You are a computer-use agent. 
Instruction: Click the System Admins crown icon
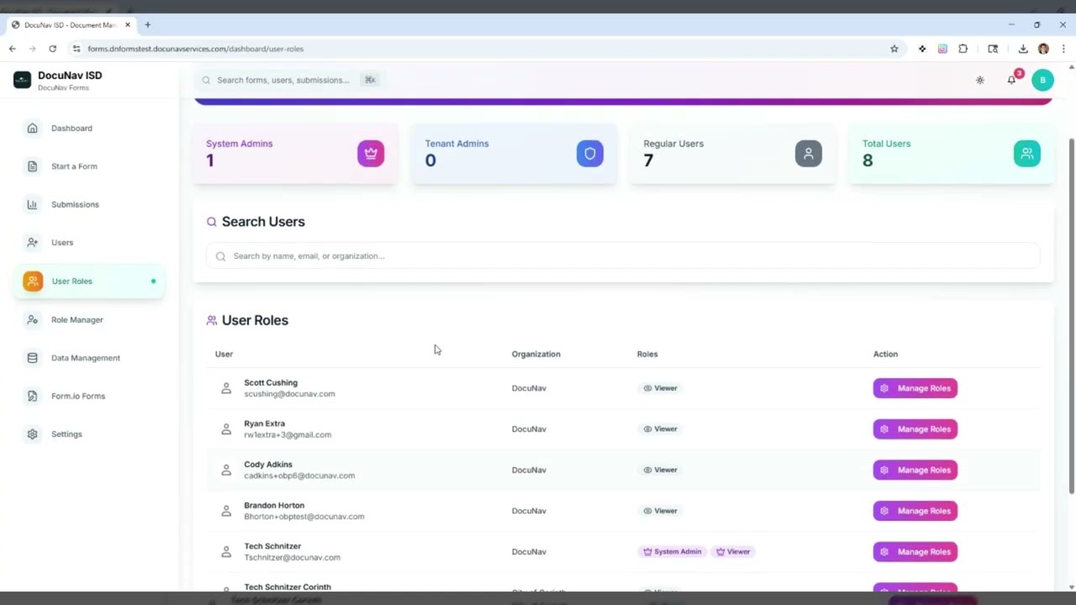(x=371, y=154)
